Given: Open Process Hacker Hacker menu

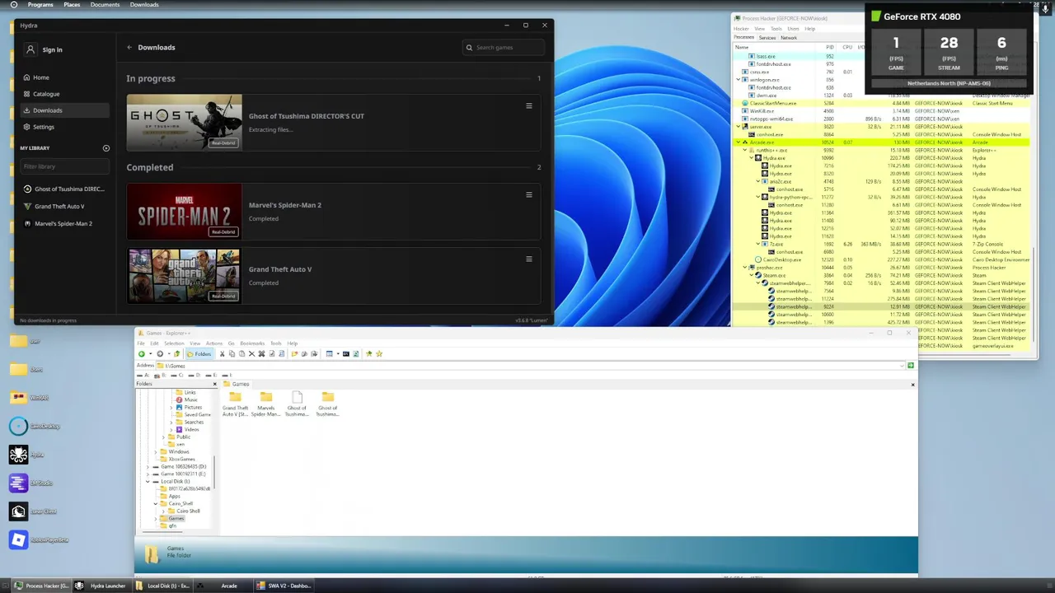Looking at the screenshot, I should point(741,29).
